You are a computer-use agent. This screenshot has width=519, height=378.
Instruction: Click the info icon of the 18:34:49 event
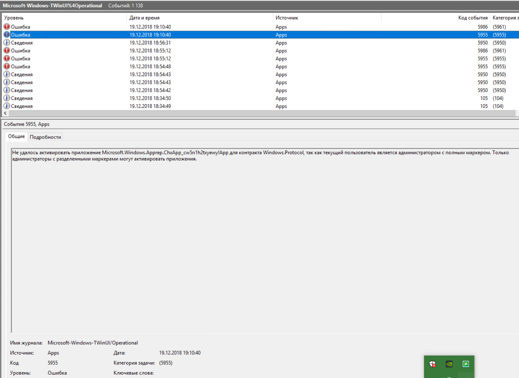7,106
